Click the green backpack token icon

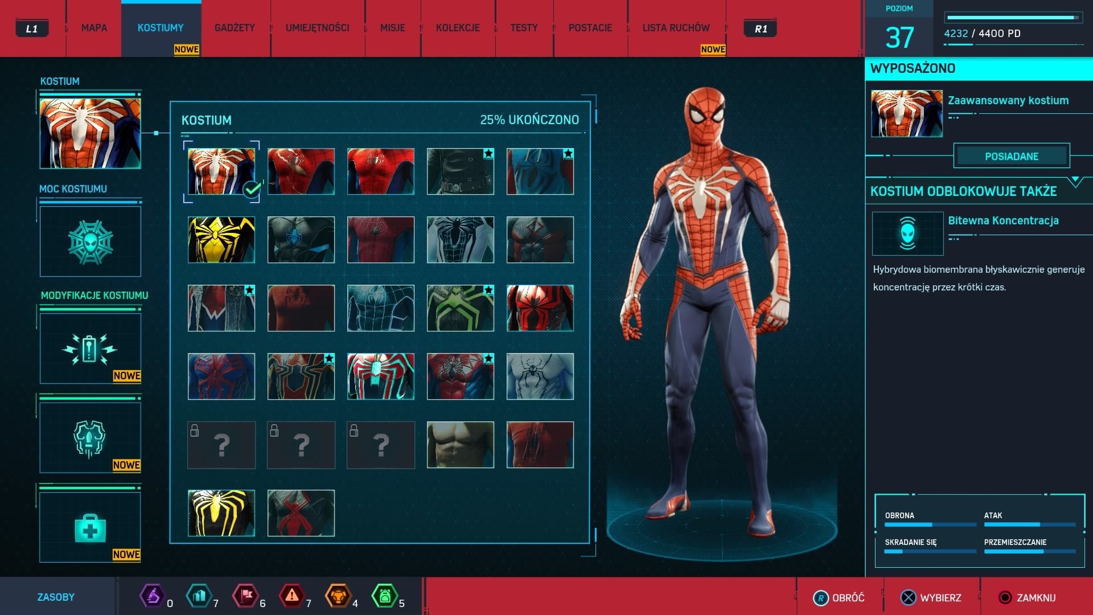[x=384, y=596]
